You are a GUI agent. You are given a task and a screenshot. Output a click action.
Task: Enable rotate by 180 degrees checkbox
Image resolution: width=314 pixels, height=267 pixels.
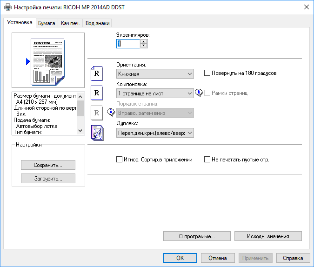point(207,73)
